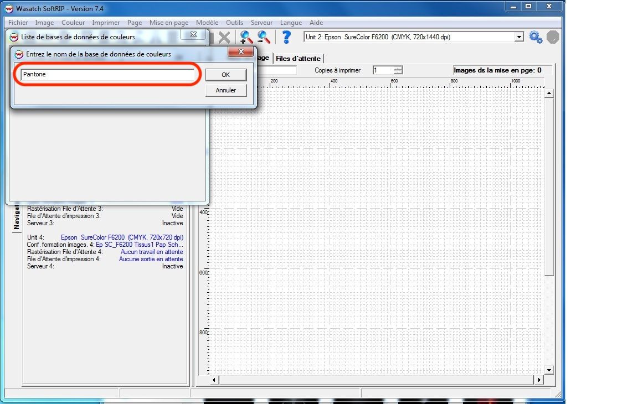Close the color database name dialog
Viewport: 638px width, 404px height.
[241, 51]
